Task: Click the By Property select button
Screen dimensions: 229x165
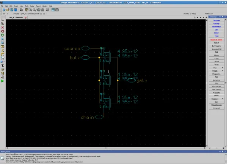Action: (x=216, y=46)
